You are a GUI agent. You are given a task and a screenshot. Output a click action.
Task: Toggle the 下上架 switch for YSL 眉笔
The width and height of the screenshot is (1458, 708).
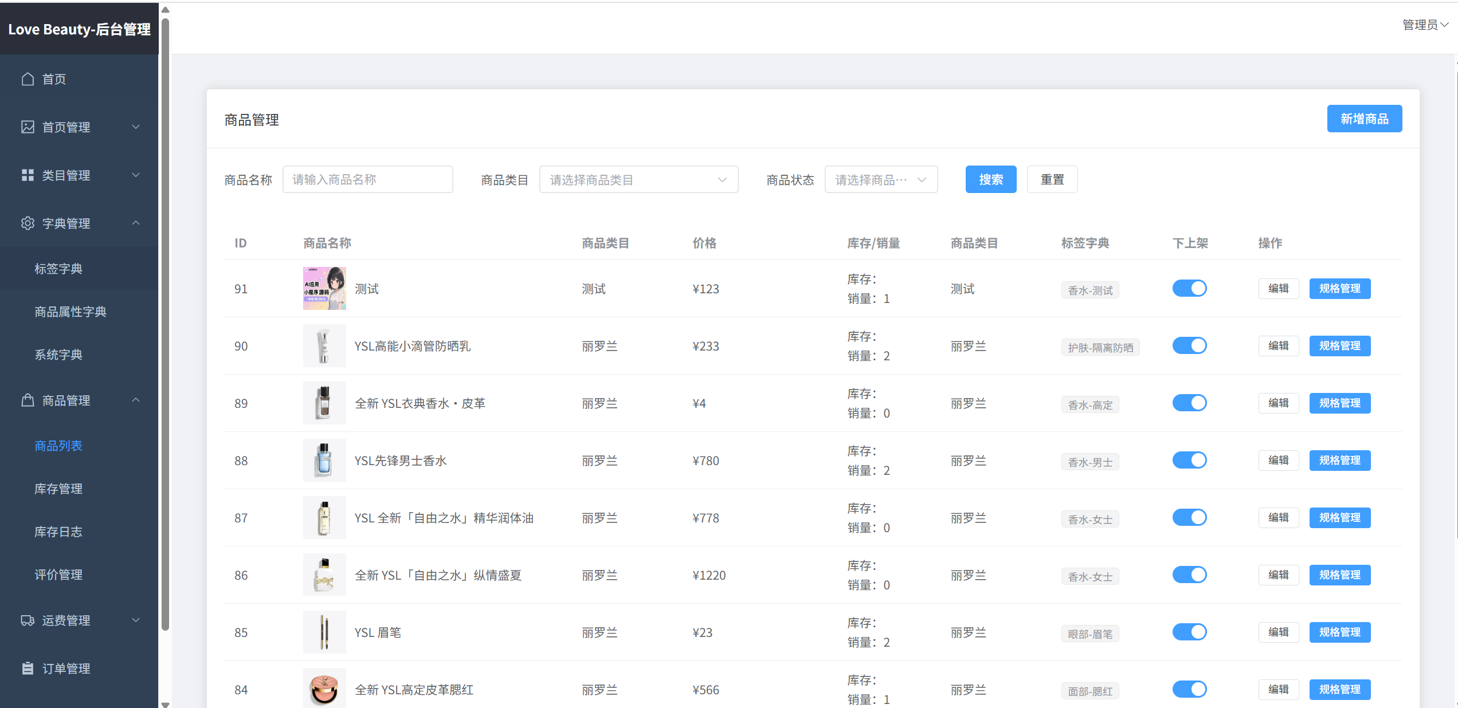pyautogui.click(x=1189, y=632)
